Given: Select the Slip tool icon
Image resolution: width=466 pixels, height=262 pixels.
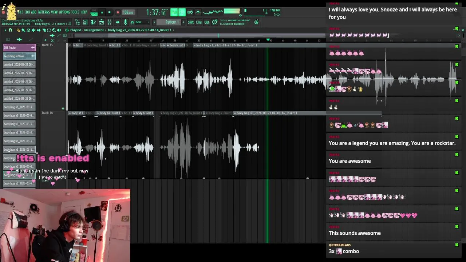Looking at the screenshot, I should coord(39,30).
